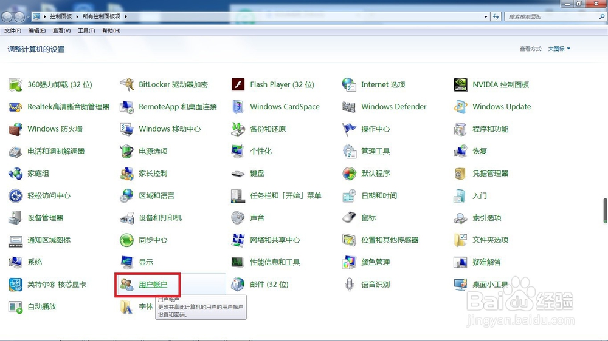Open the BitLocker 驱动器加密 icon
Image resolution: width=608 pixels, height=341 pixels.
coord(127,84)
